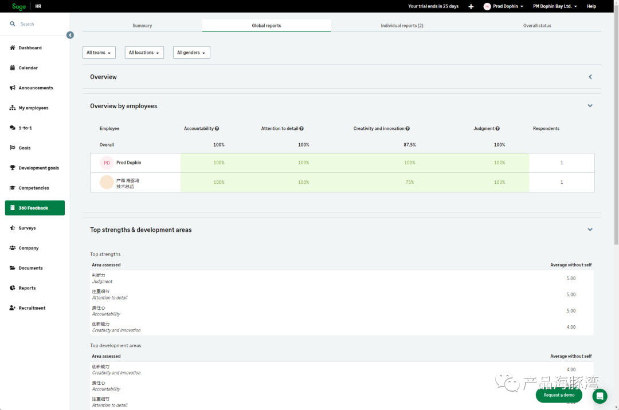Open the All genders filter dropdown

[191, 53]
